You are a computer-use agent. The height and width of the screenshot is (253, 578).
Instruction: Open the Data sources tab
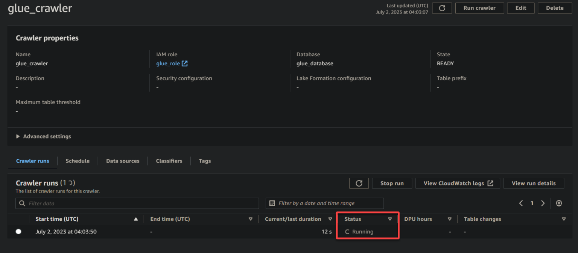123,161
